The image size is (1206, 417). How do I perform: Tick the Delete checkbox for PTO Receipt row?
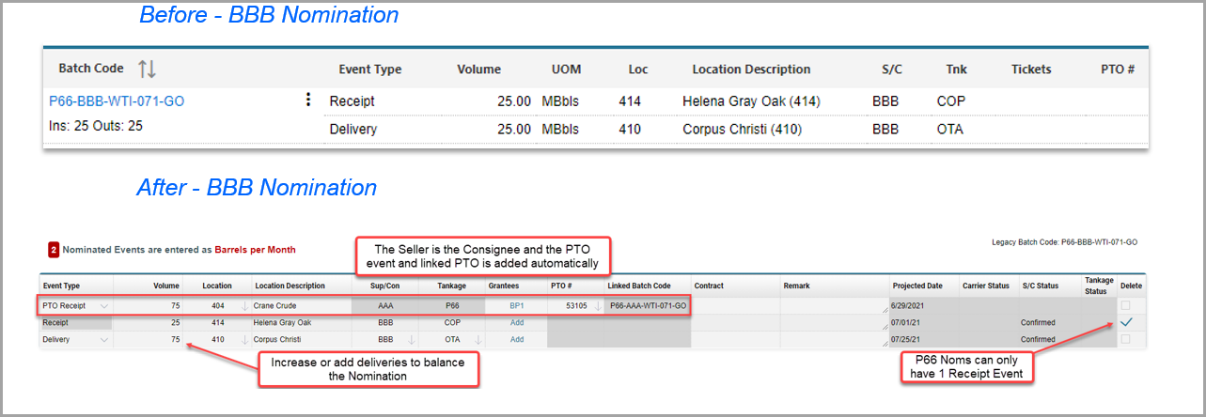1126,306
